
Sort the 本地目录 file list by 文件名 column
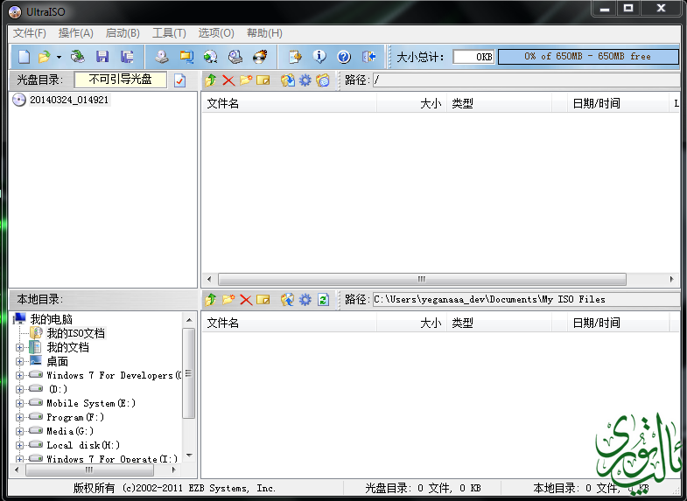point(289,324)
